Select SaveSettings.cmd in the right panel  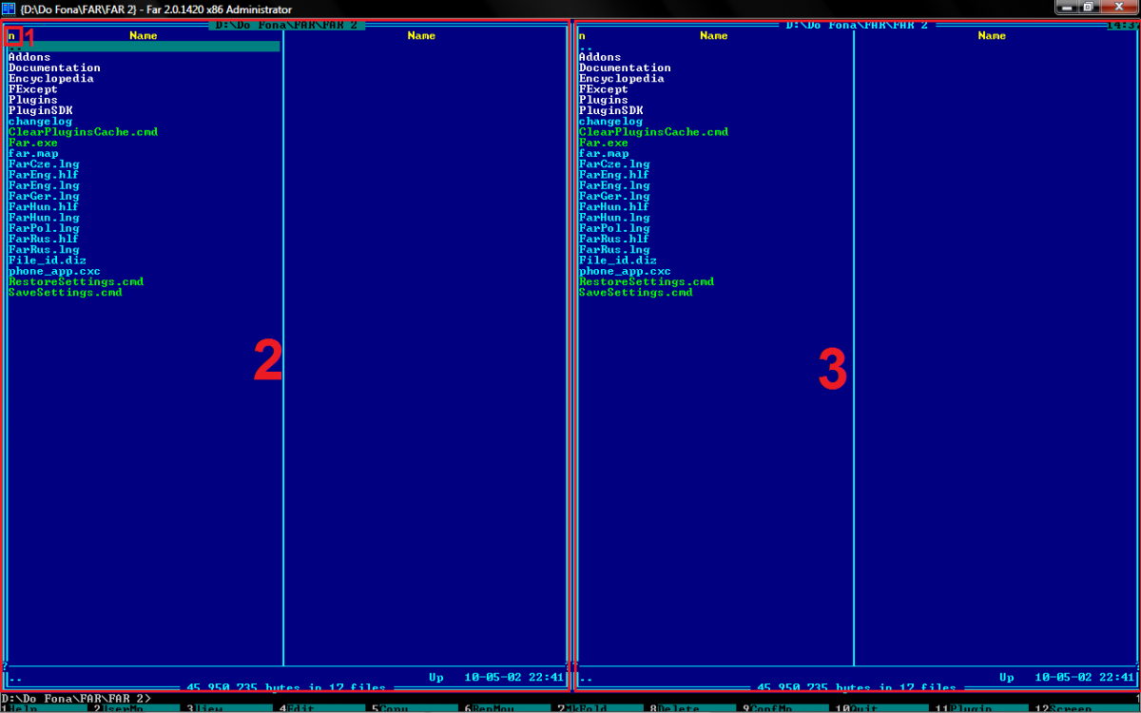pyautogui.click(x=636, y=293)
